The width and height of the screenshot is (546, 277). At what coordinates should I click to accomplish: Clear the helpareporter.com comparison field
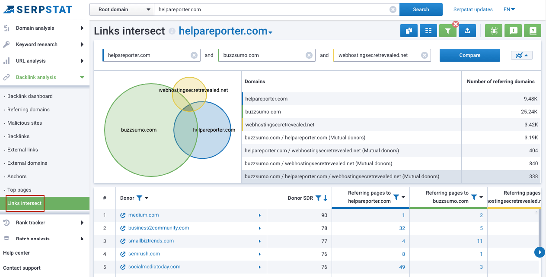pos(194,55)
